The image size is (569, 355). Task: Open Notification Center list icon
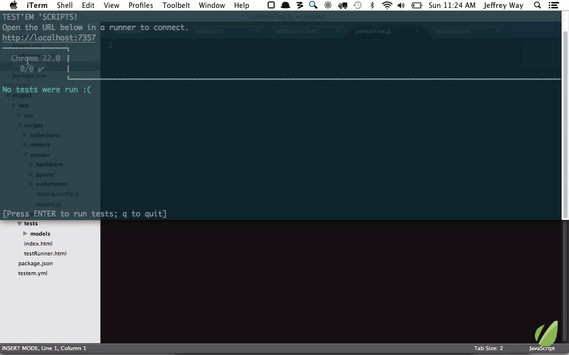point(554,5)
